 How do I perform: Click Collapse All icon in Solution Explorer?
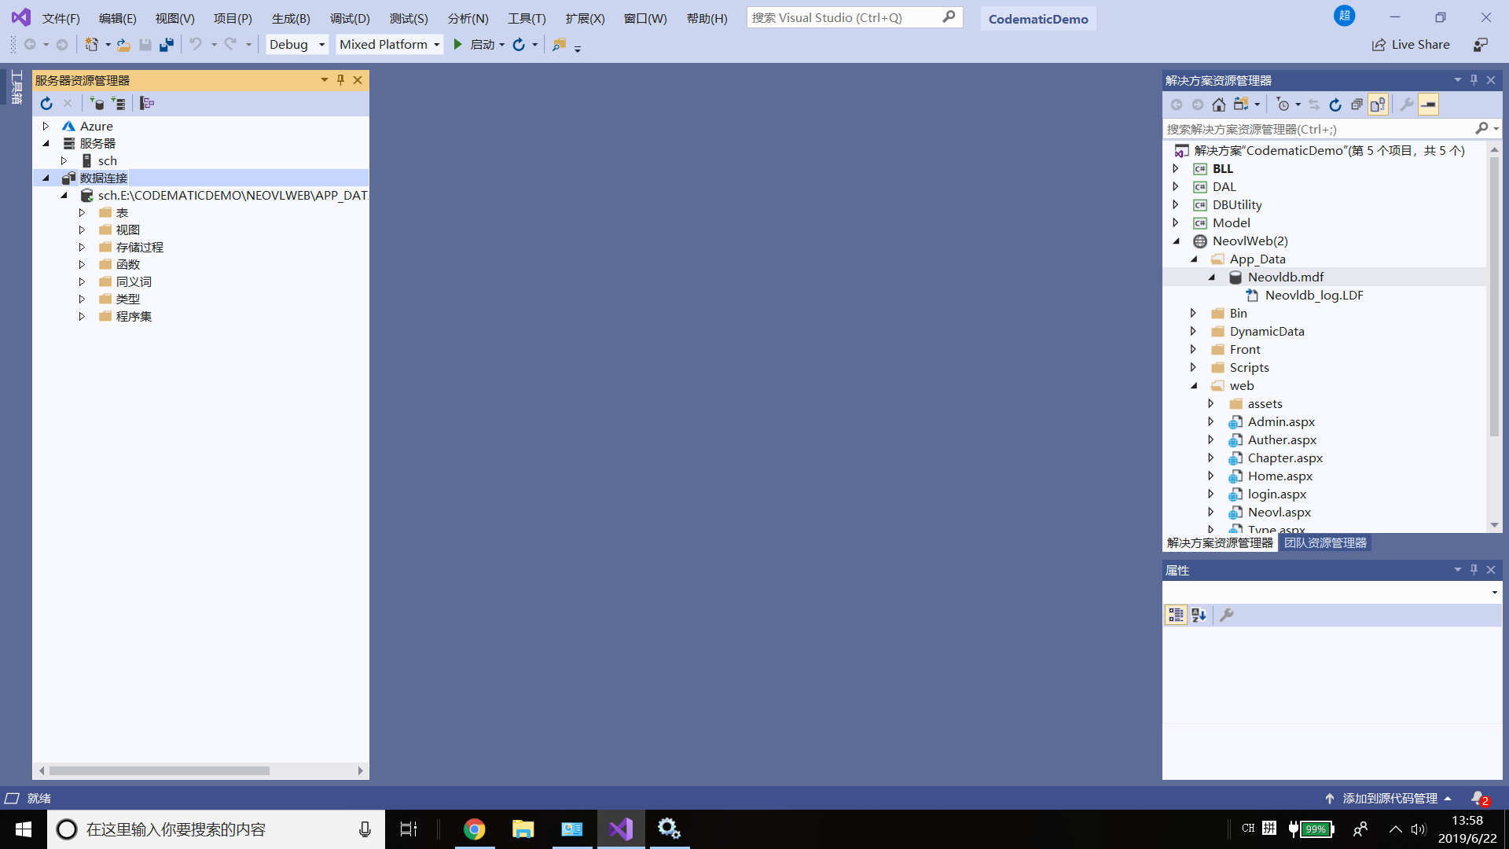[1357, 105]
